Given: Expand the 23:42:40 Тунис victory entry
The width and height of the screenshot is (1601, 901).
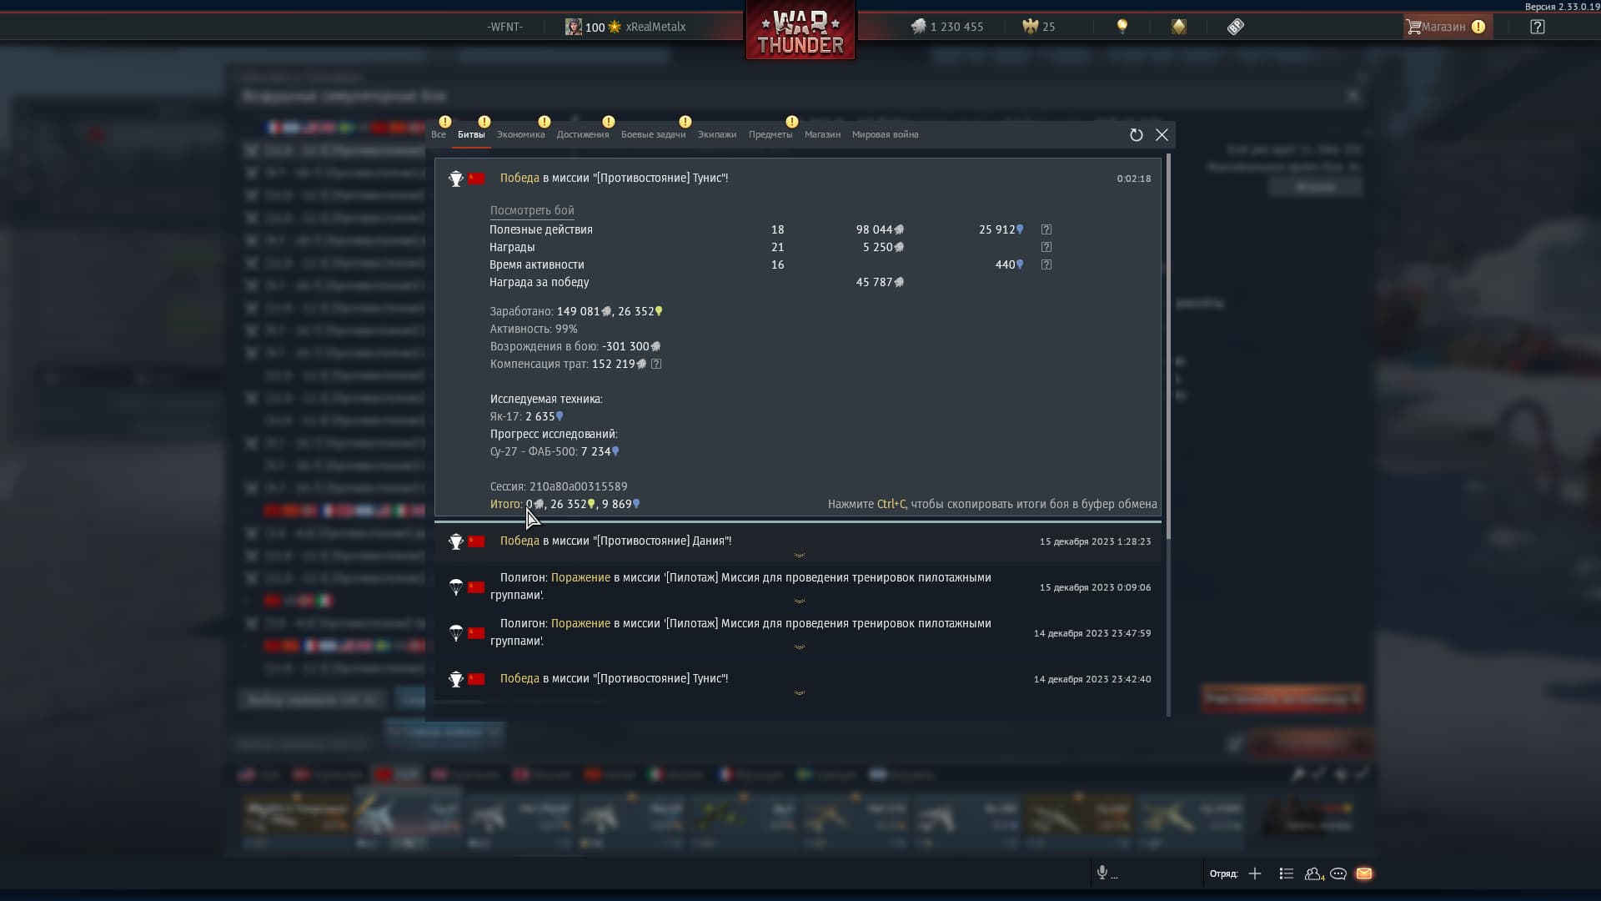Looking at the screenshot, I should 799,692.
